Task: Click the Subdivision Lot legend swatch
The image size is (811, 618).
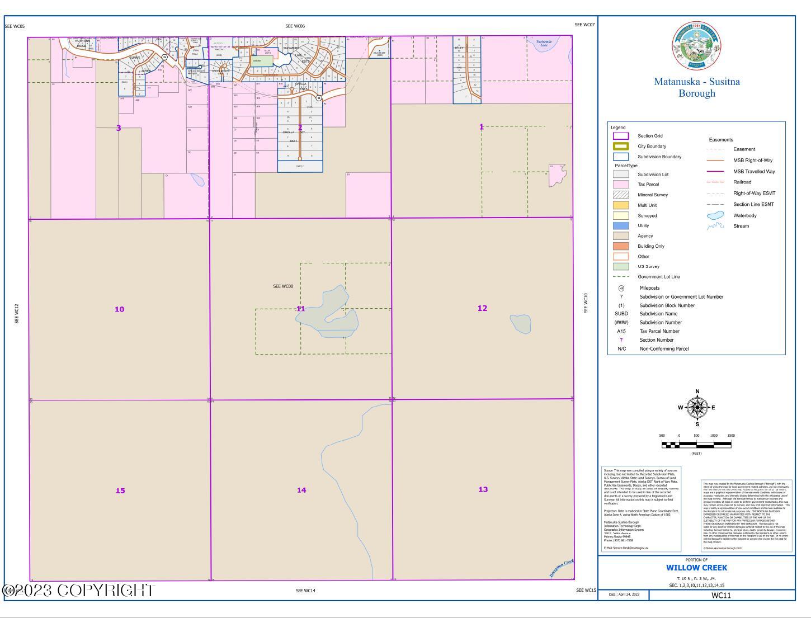Action: [621, 174]
